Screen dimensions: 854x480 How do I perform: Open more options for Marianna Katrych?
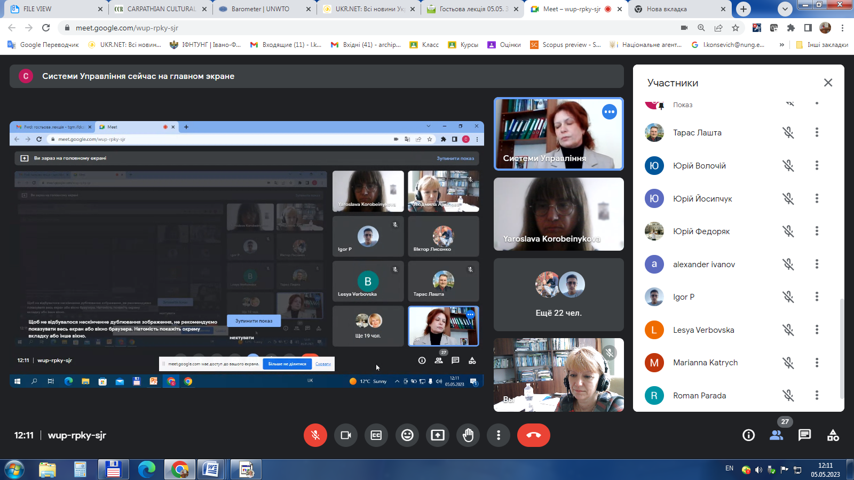point(817,363)
